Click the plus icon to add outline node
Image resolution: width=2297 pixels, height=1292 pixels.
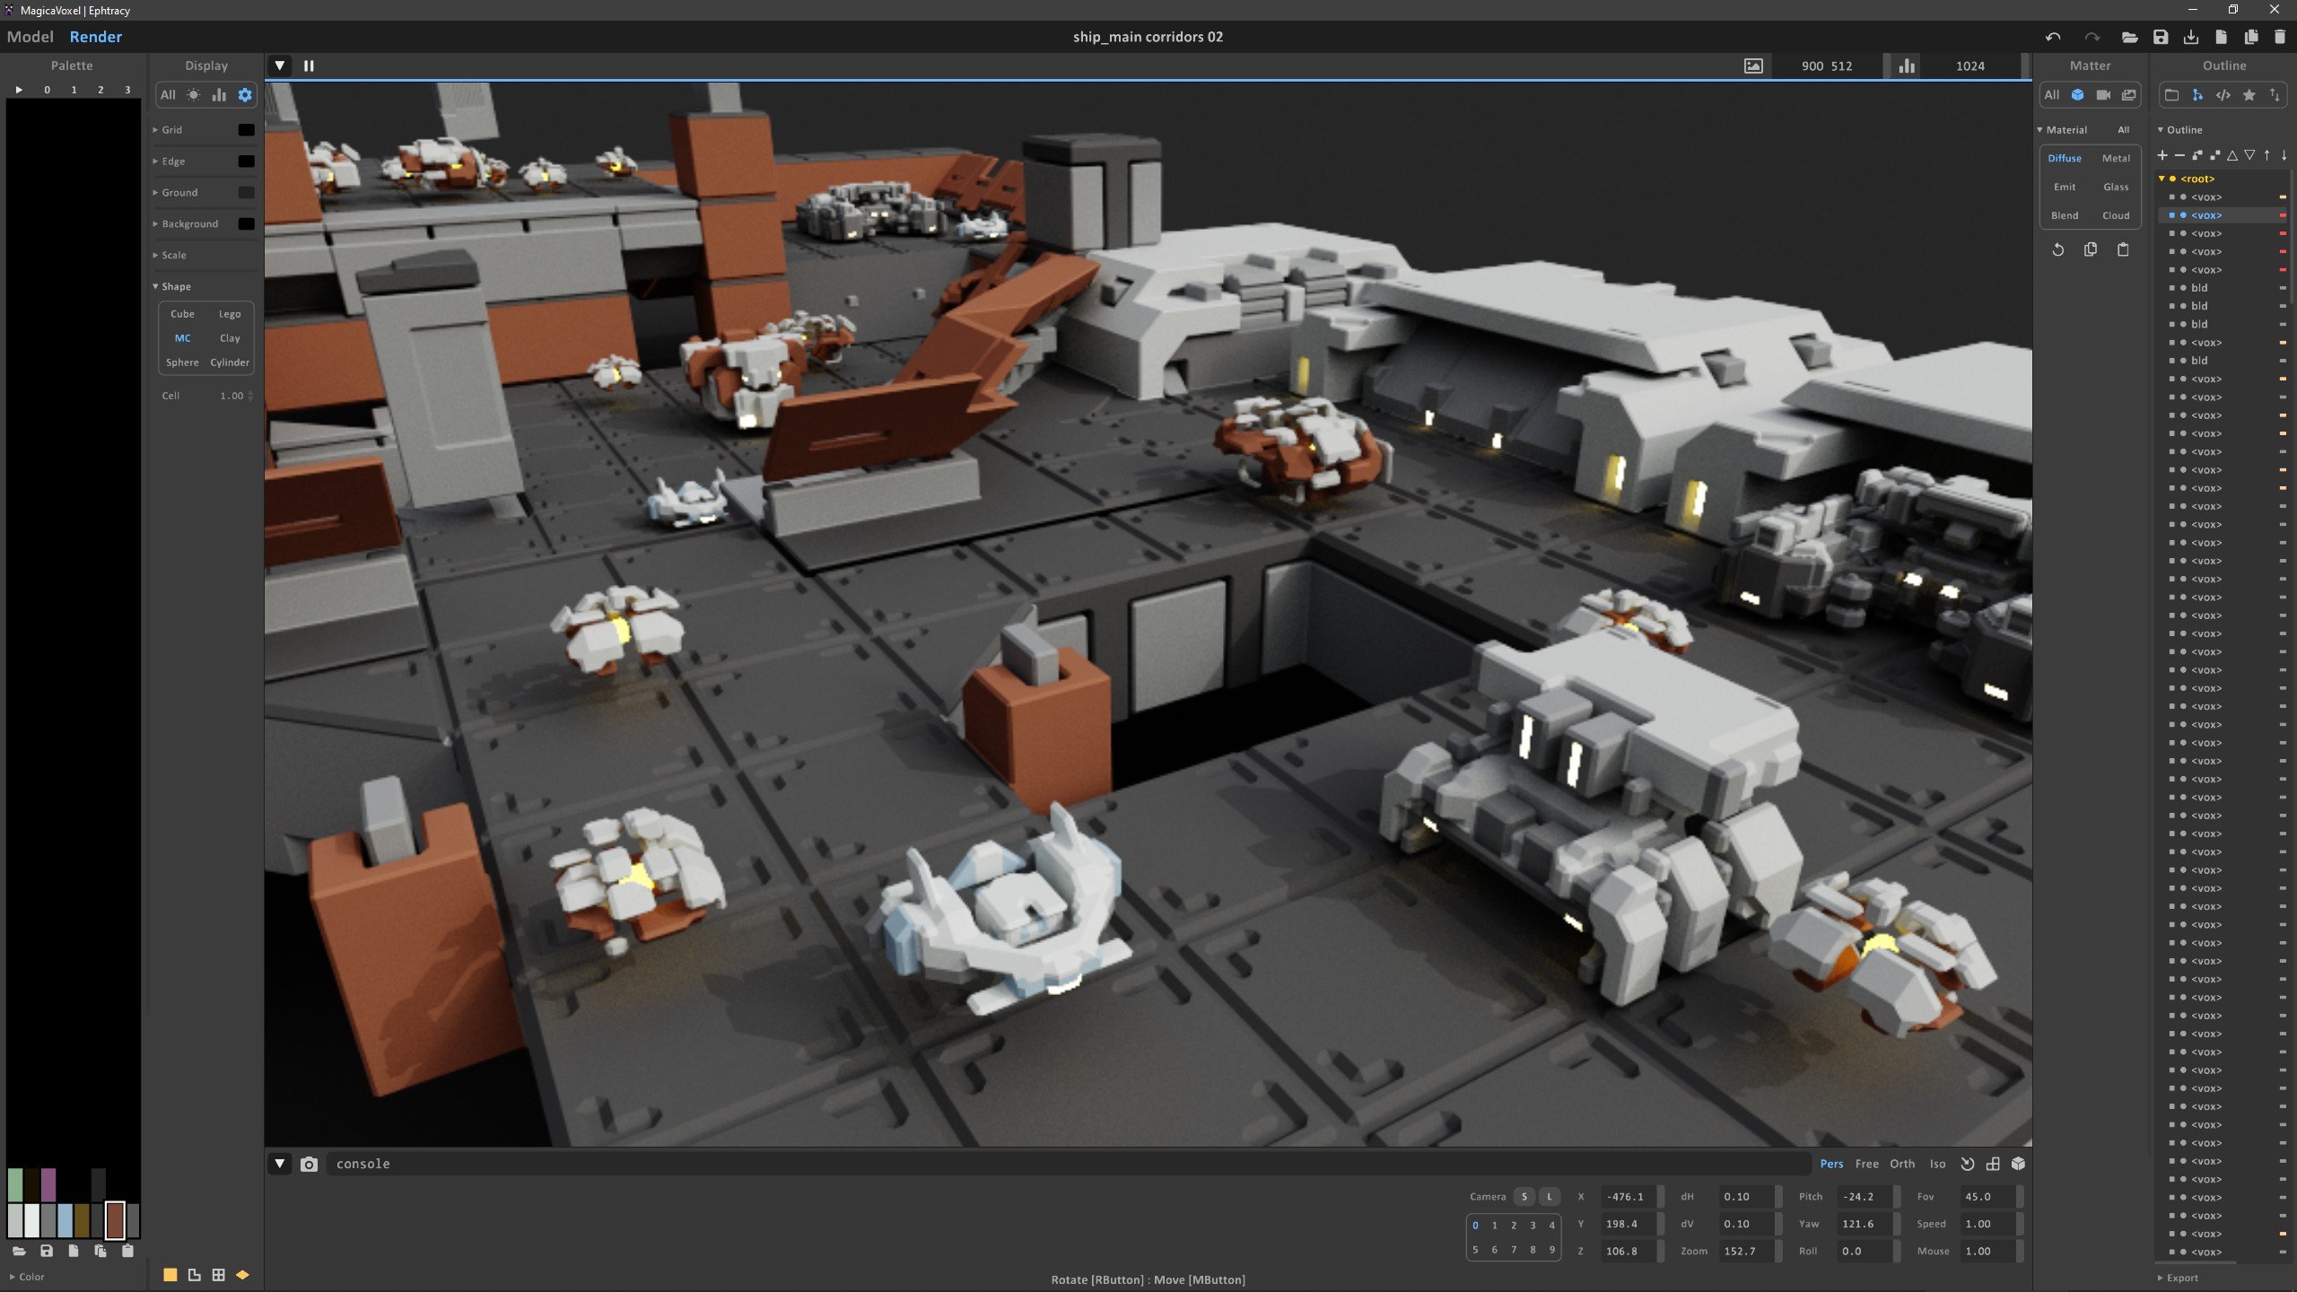pyautogui.click(x=2162, y=155)
